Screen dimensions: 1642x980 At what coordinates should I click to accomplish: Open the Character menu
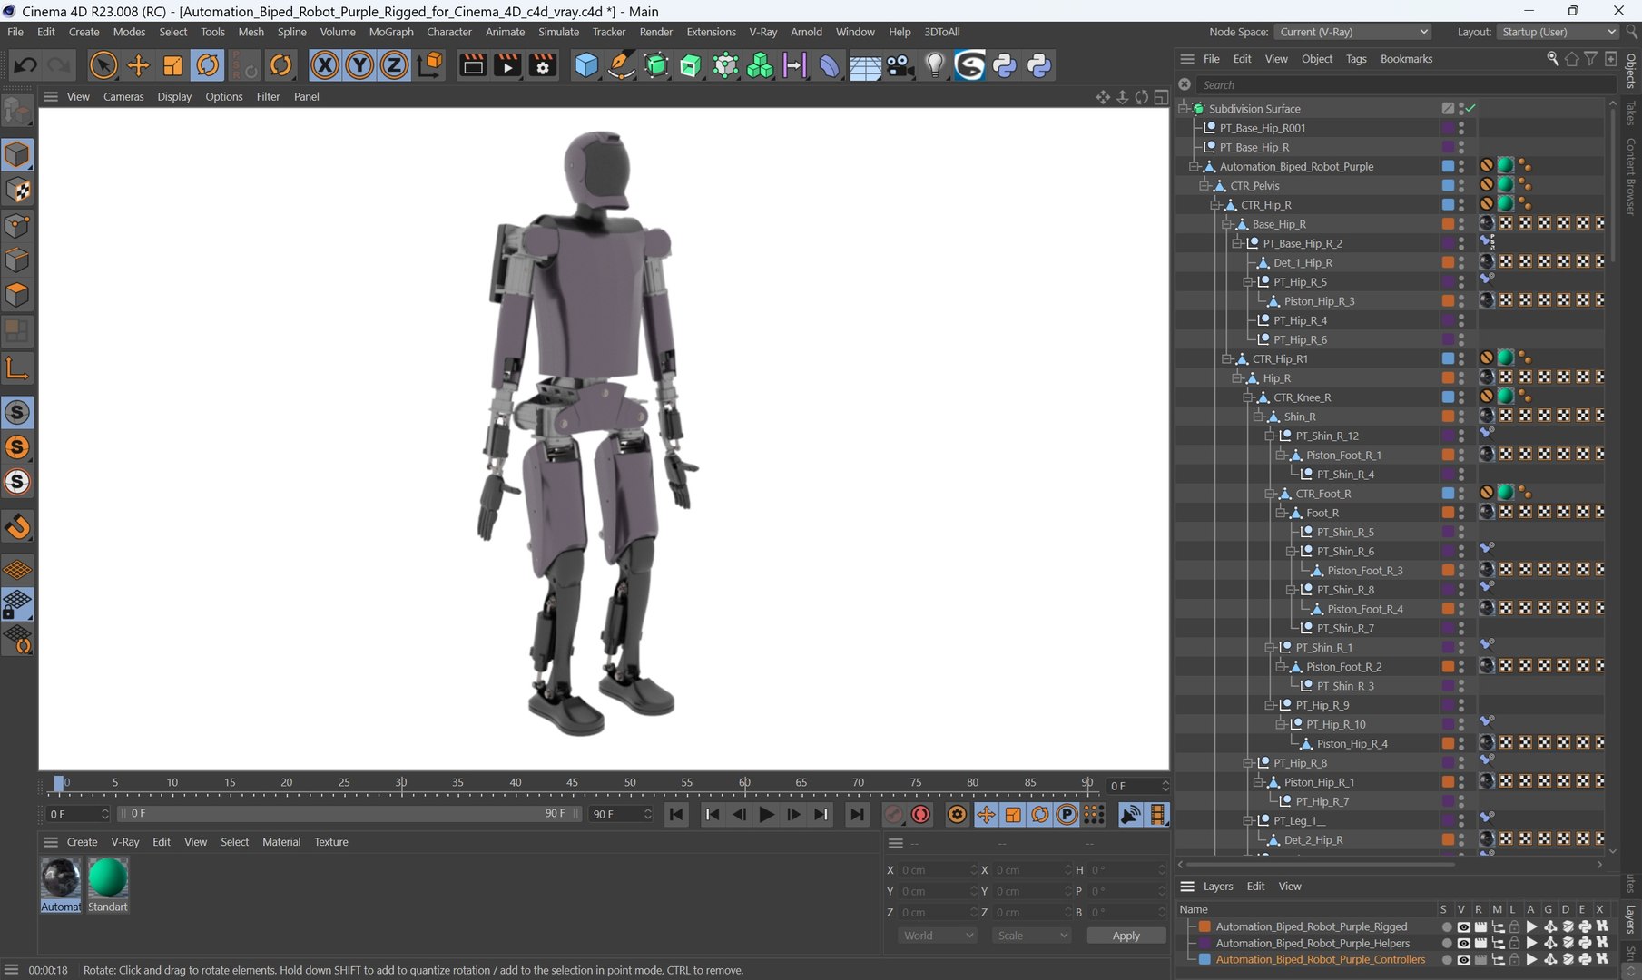[449, 32]
